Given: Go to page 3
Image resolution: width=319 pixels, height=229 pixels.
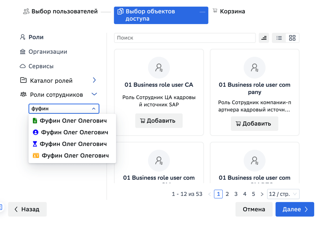Looking at the screenshot, I should tap(236, 194).
